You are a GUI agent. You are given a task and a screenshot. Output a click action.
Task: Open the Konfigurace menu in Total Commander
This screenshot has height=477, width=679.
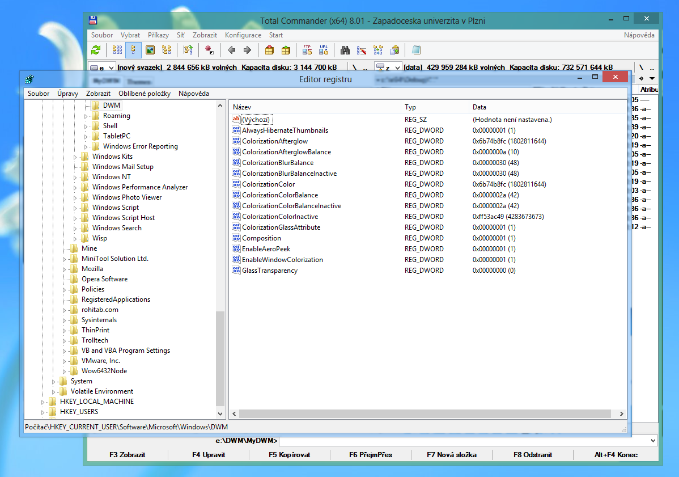(x=243, y=35)
